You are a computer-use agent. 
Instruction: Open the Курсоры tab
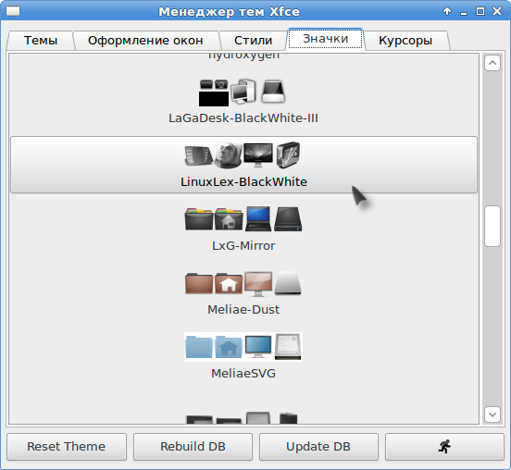[x=405, y=41]
